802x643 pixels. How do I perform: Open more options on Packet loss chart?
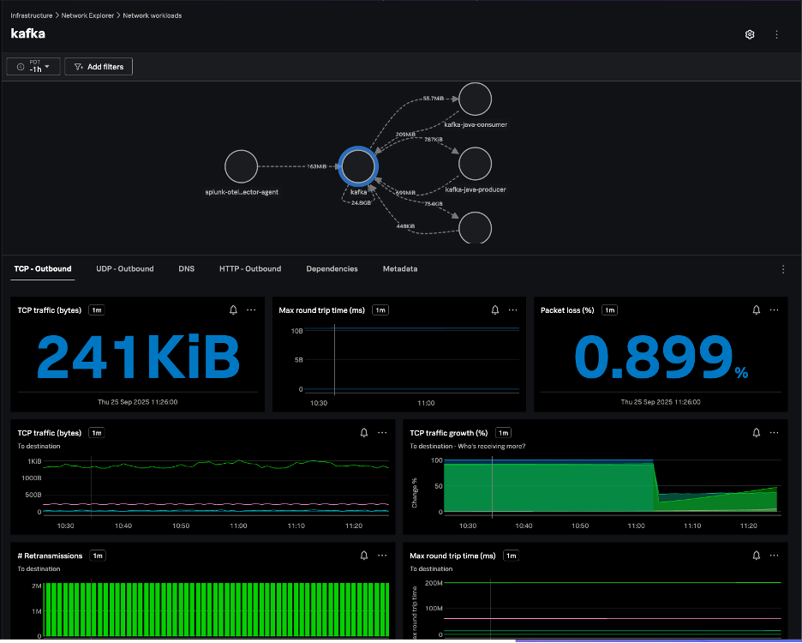tap(775, 310)
